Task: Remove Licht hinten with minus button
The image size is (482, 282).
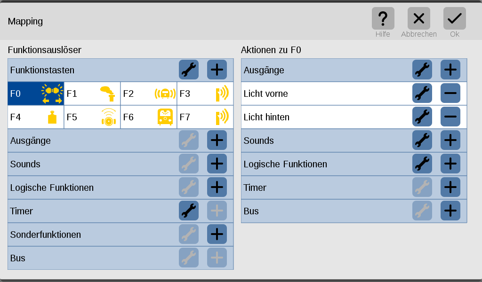Action: tap(450, 117)
